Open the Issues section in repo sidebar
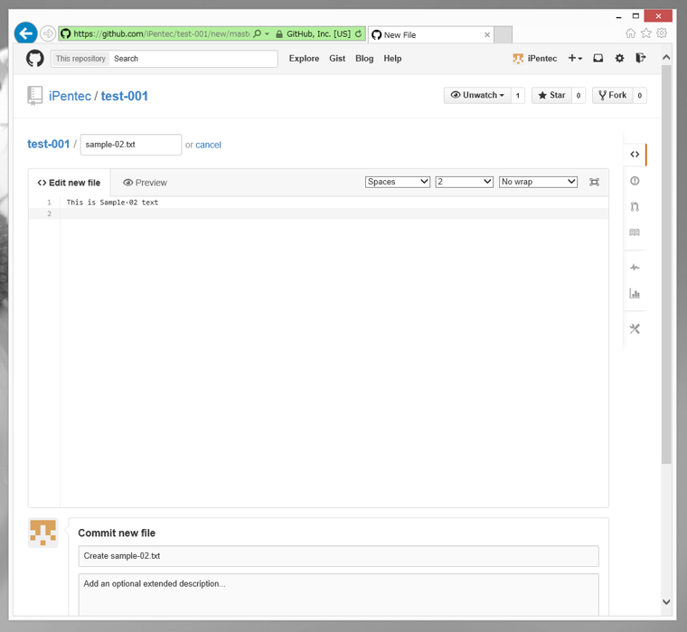The image size is (687, 632). point(635,181)
